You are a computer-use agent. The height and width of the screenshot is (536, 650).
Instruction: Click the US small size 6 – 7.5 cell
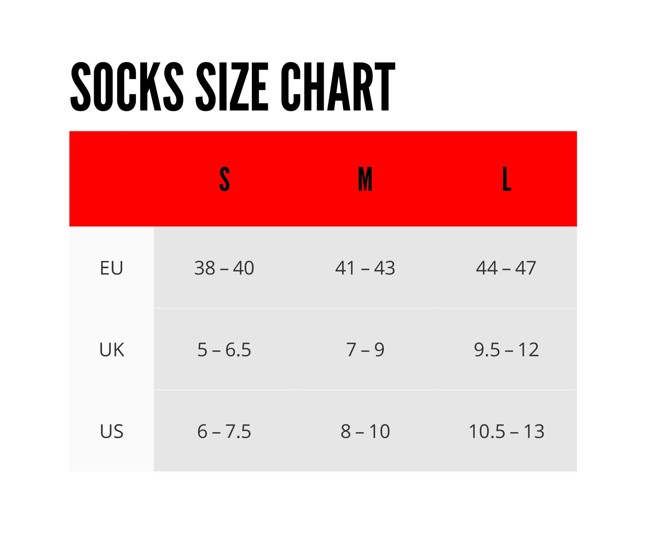224,431
